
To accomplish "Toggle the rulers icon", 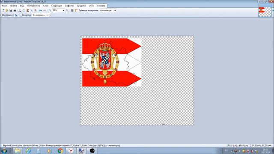I will coord(76,10).
